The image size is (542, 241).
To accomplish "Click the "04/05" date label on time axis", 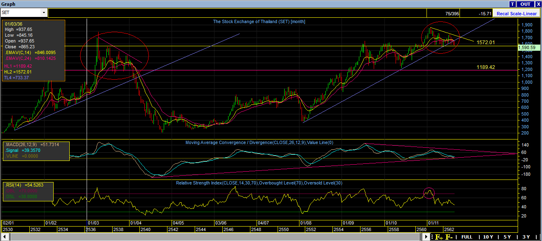I will coord(178,223).
